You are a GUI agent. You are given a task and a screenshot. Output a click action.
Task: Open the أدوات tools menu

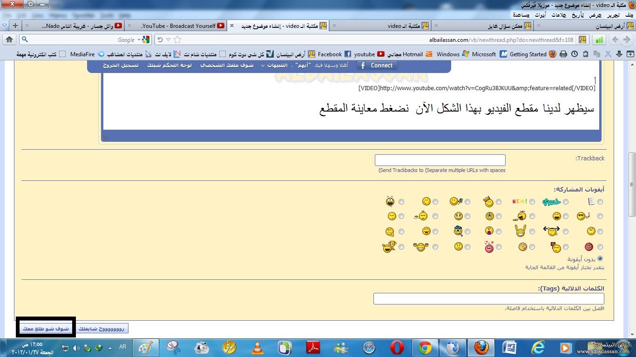pos(540,15)
